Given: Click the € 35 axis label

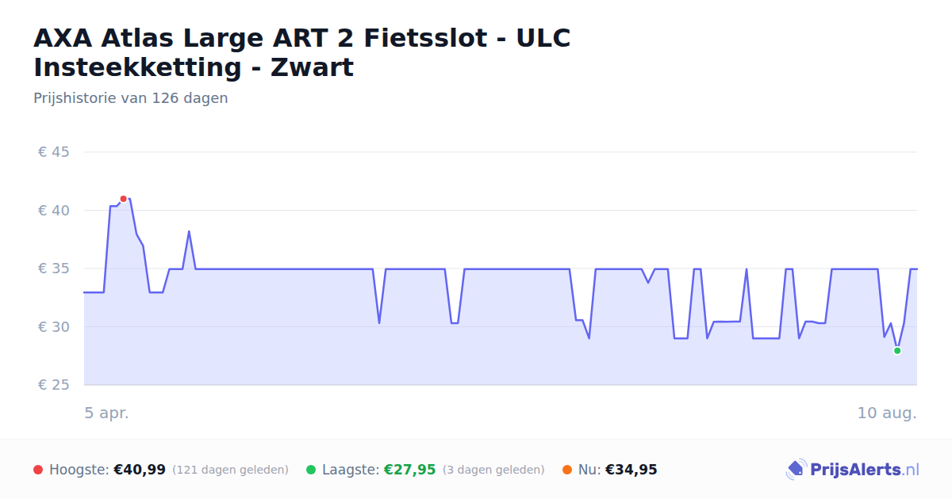Looking at the screenshot, I should (54, 269).
